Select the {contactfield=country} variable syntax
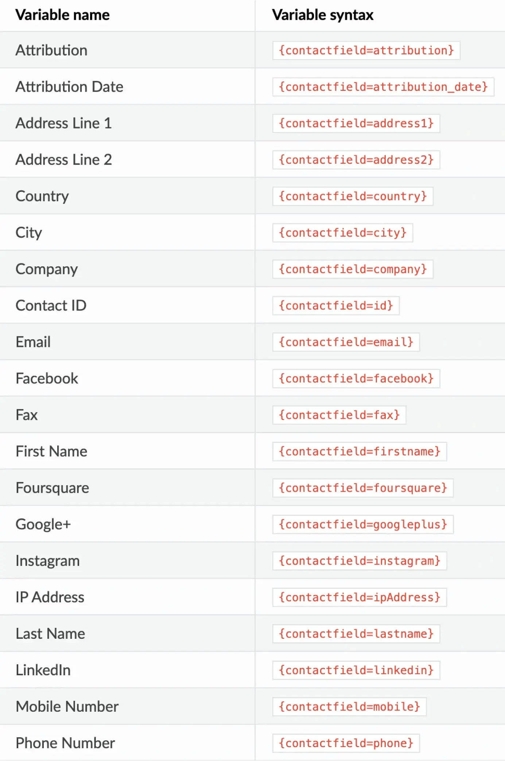 pyautogui.click(x=353, y=196)
